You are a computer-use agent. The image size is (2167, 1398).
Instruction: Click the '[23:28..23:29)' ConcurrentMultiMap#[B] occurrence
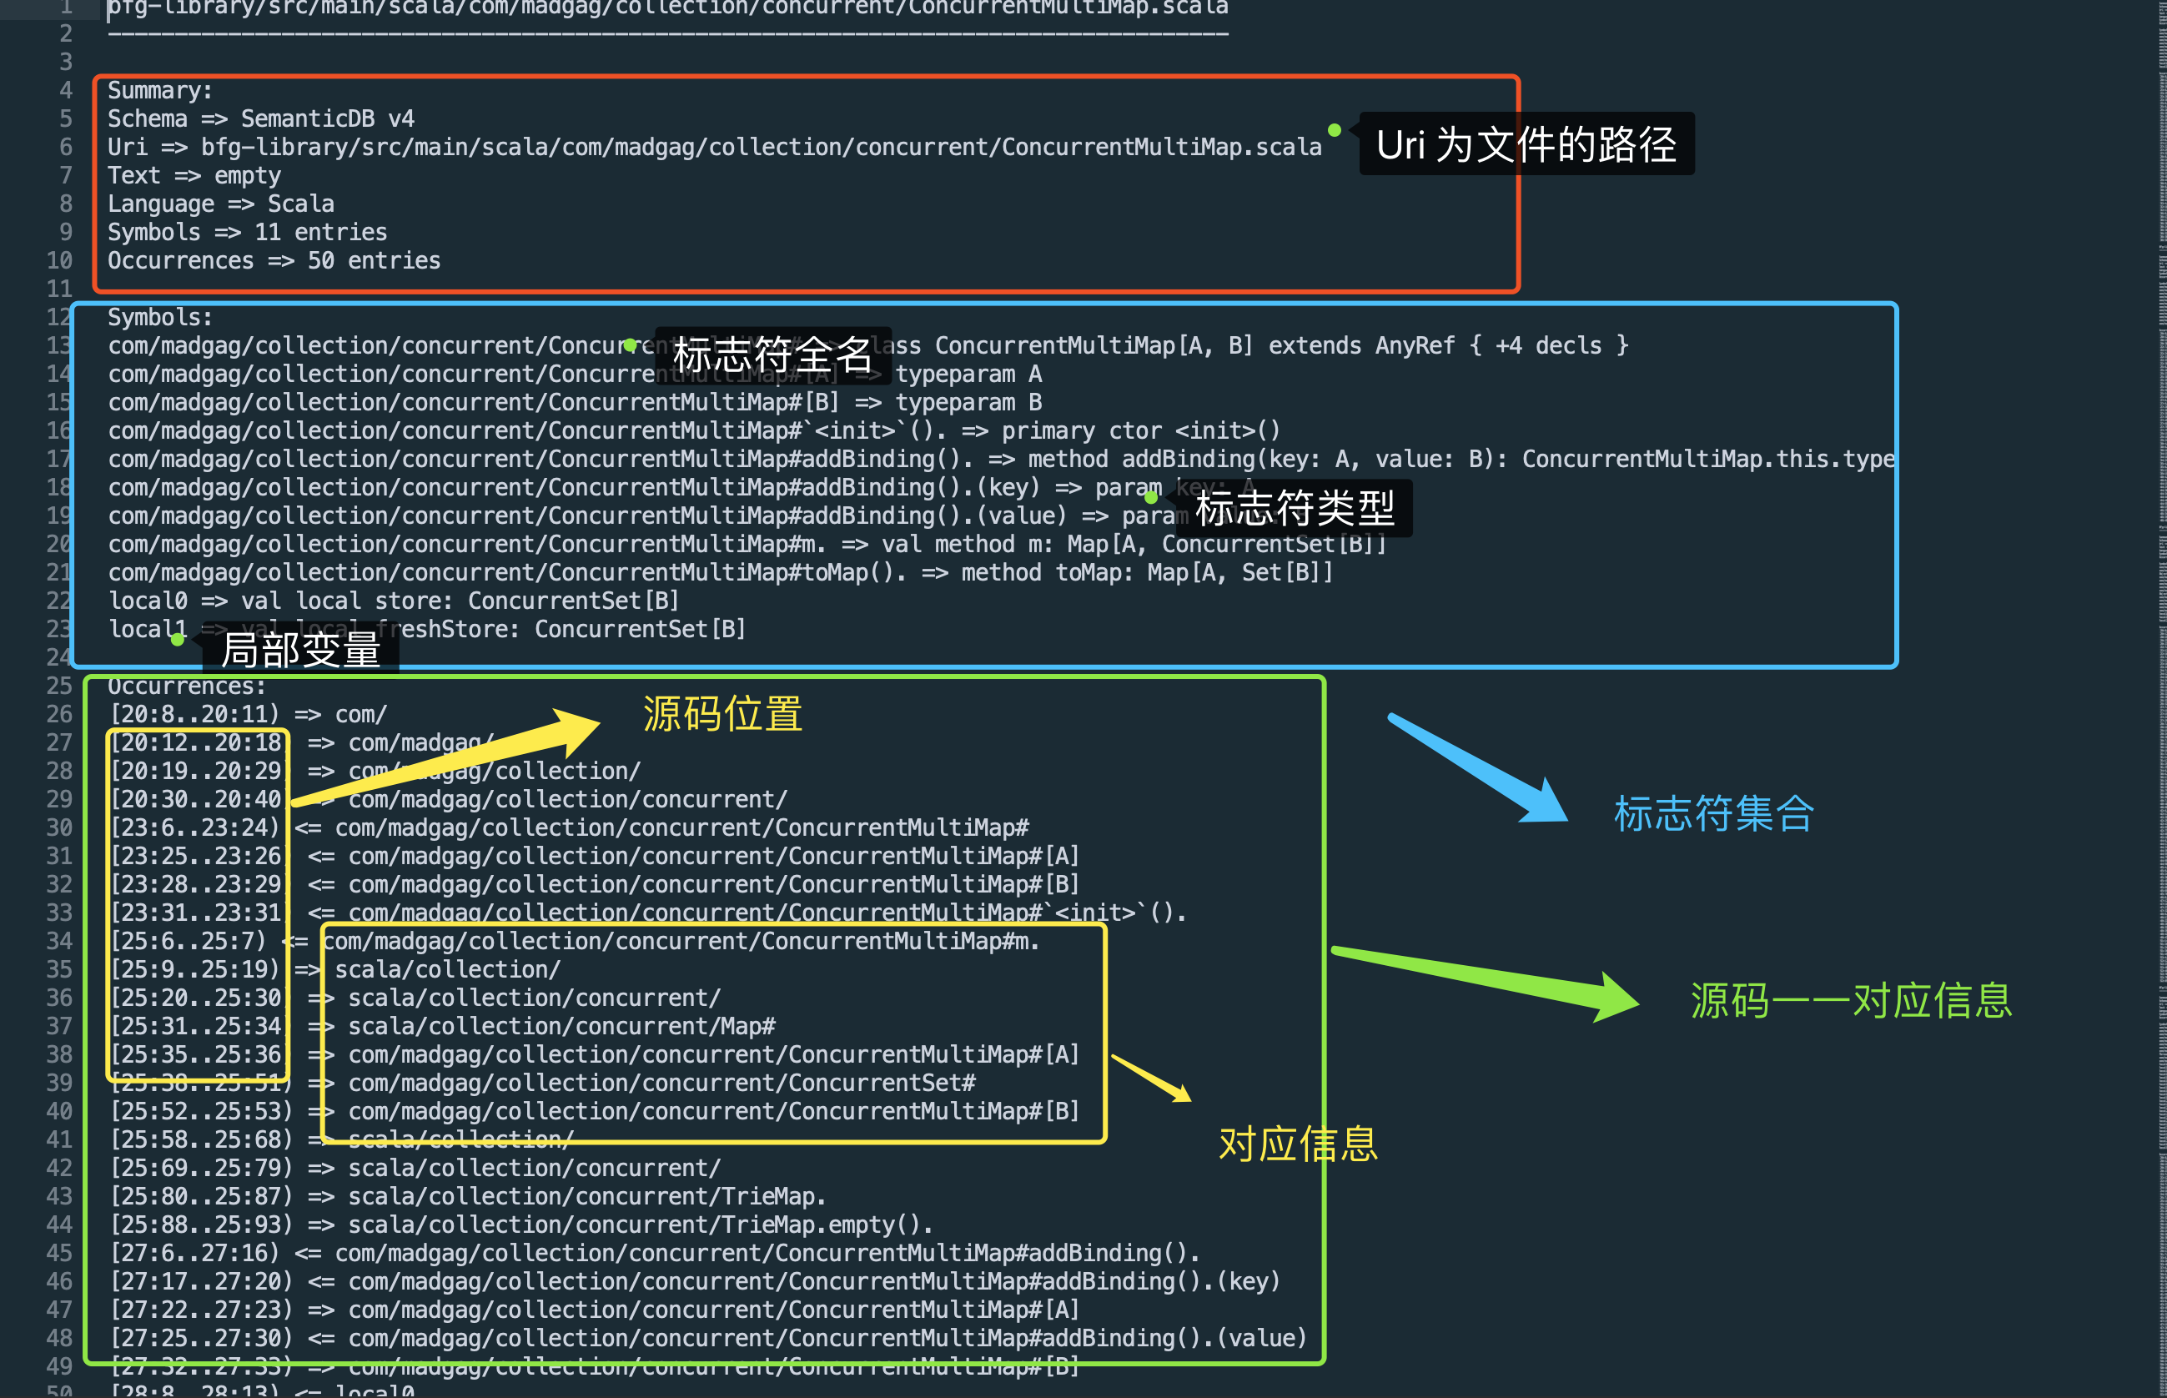tap(595, 884)
